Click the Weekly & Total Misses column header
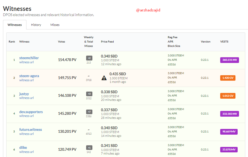248x157 pixels. 89,42
